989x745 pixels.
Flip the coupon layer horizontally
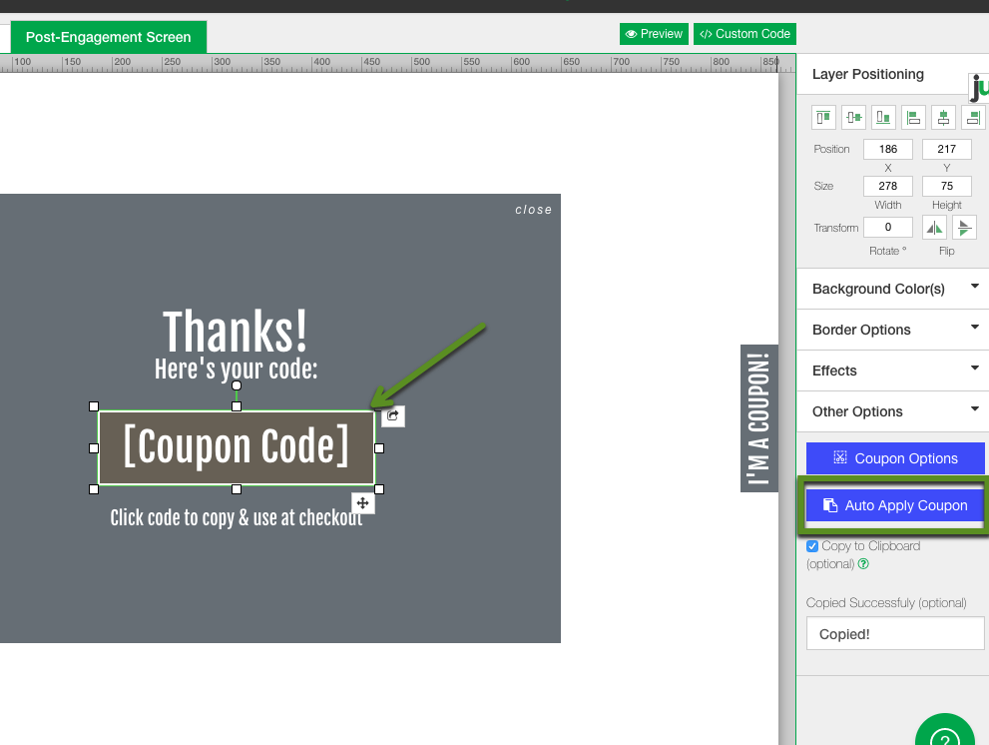pyautogui.click(x=934, y=227)
